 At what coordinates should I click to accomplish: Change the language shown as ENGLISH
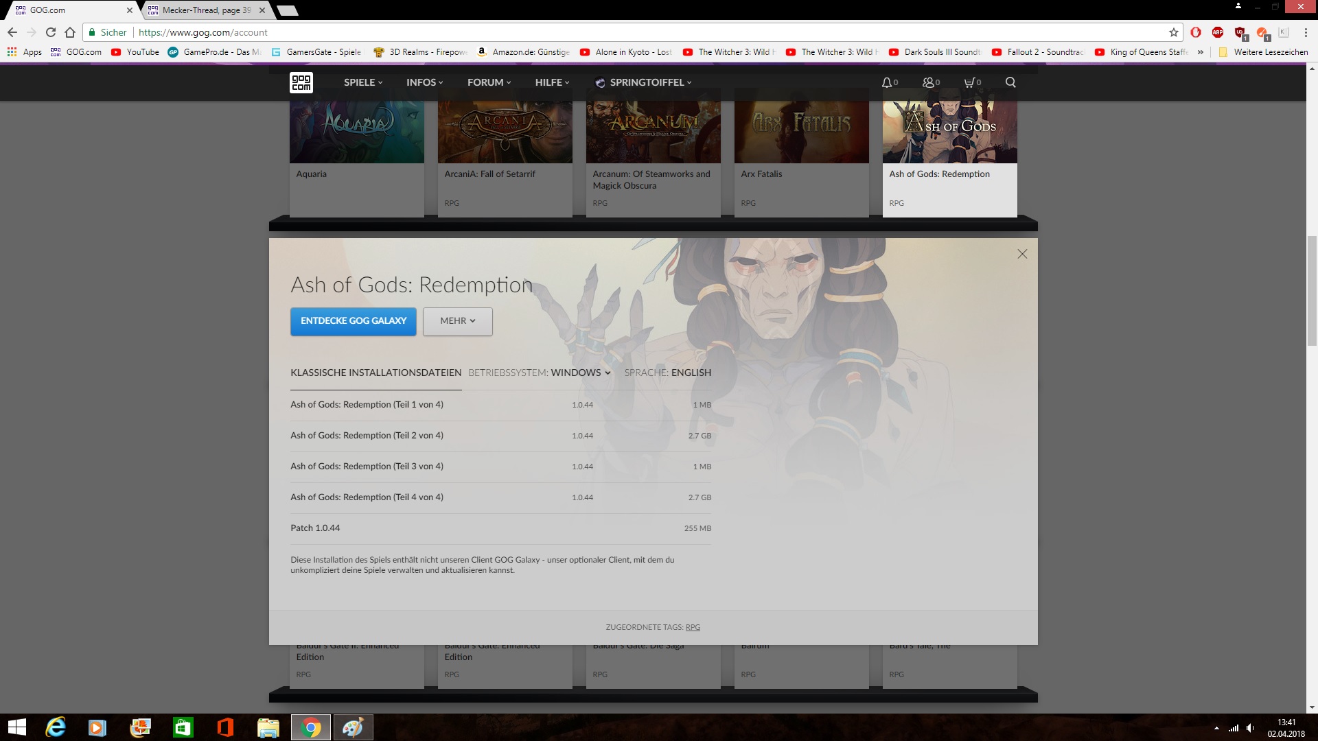691,373
